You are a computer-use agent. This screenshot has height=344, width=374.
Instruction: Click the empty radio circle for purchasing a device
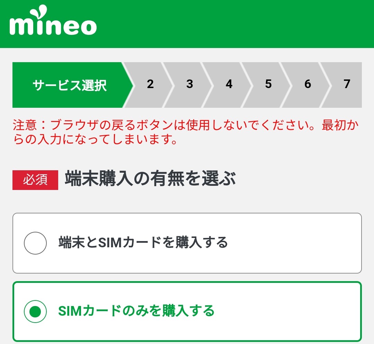point(35,243)
